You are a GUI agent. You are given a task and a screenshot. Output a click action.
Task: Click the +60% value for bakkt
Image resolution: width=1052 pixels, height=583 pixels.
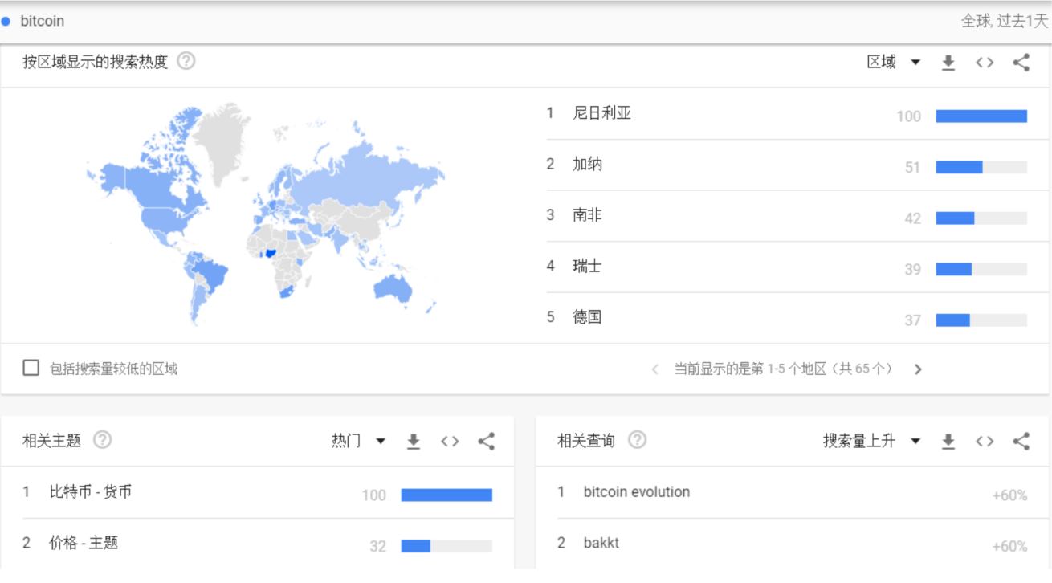coord(1009,546)
